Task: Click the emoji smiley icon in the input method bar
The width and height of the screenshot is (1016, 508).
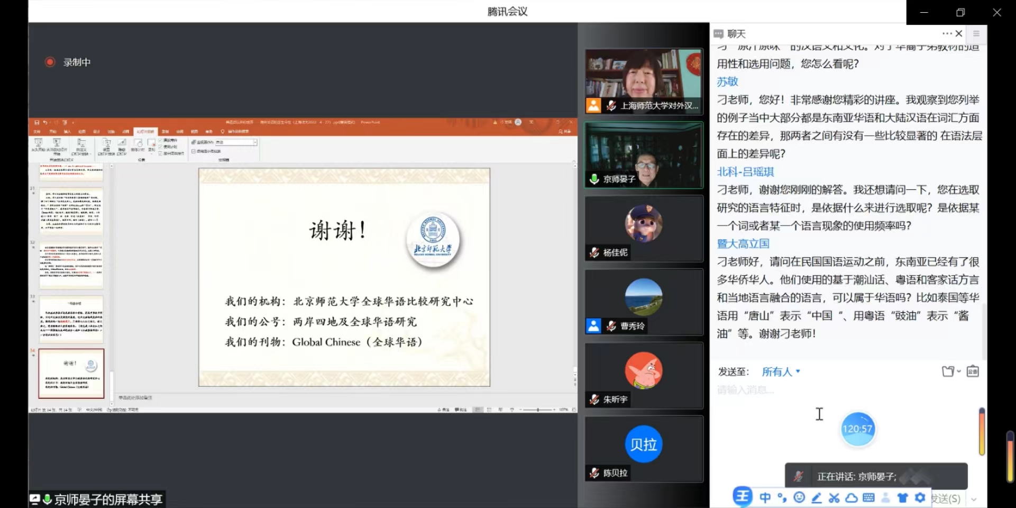Action: (799, 497)
